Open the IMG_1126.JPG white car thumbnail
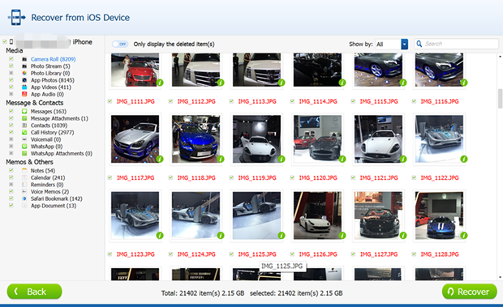The height and width of the screenshot is (307, 503). tap(317, 215)
